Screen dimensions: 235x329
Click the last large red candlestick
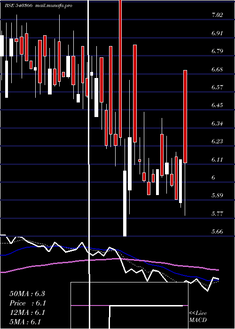click(x=185, y=117)
